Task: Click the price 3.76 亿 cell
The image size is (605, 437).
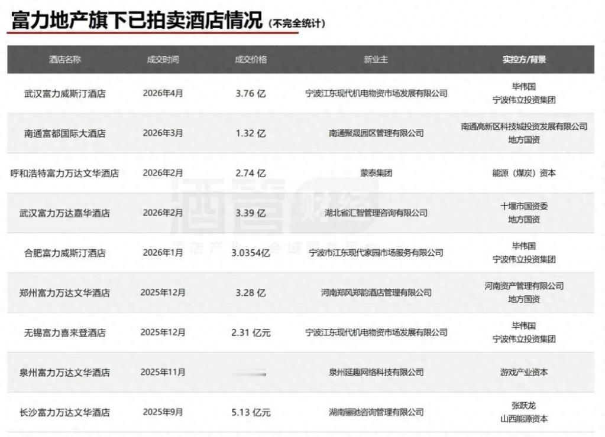Action: 249,93
